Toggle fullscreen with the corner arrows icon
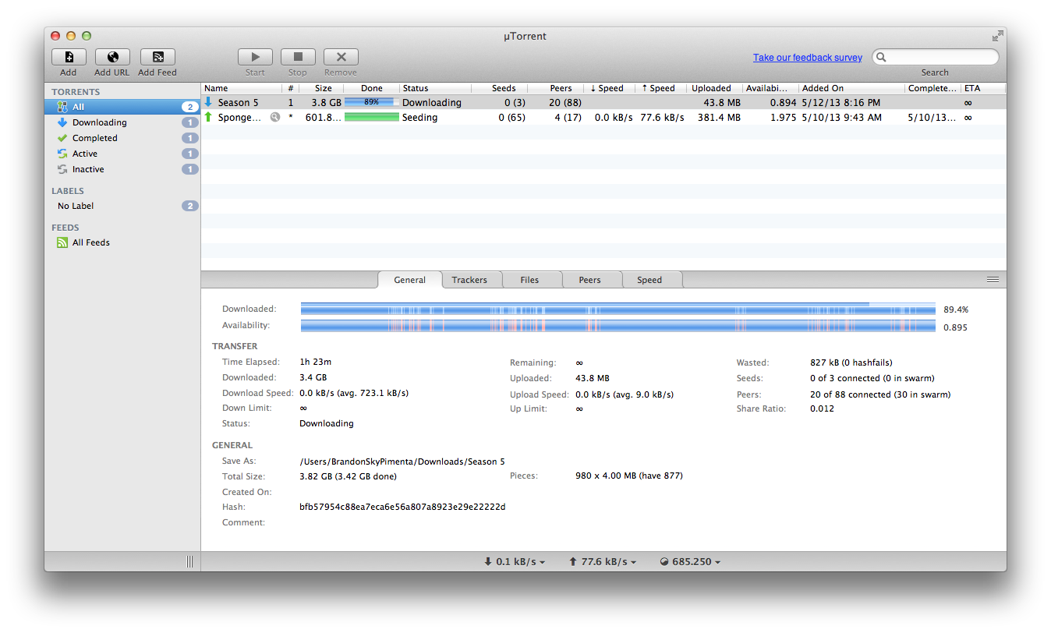 coord(997,36)
